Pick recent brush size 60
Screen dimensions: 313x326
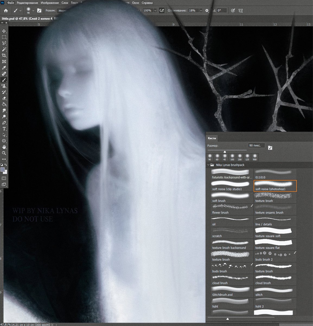click(x=217, y=157)
